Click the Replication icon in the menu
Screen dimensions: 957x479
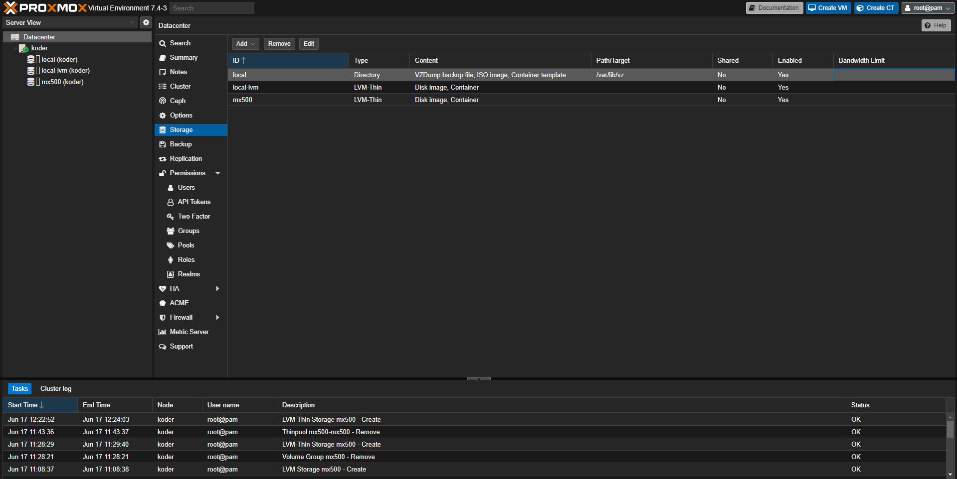pyautogui.click(x=163, y=159)
